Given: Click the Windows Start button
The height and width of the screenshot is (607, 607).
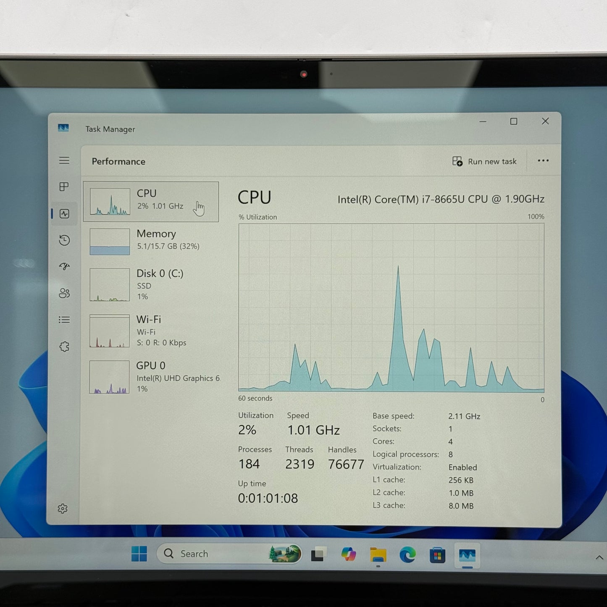Looking at the screenshot, I should (x=139, y=554).
